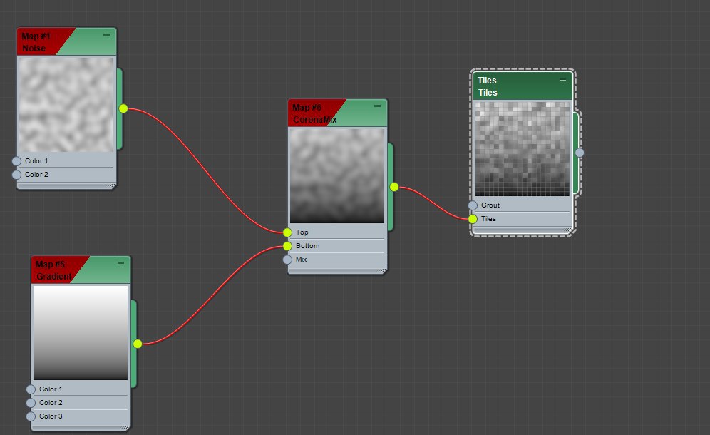The width and height of the screenshot is (710, 435).
Task: Select the Grout slot label on Tiles node
Action: [490, 205]
